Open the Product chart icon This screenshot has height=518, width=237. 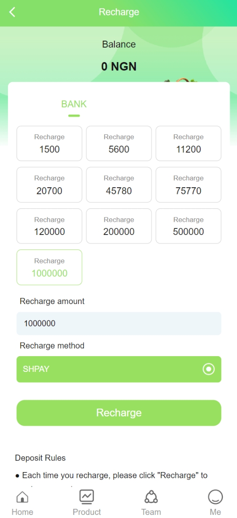click(x=87, y=497)
